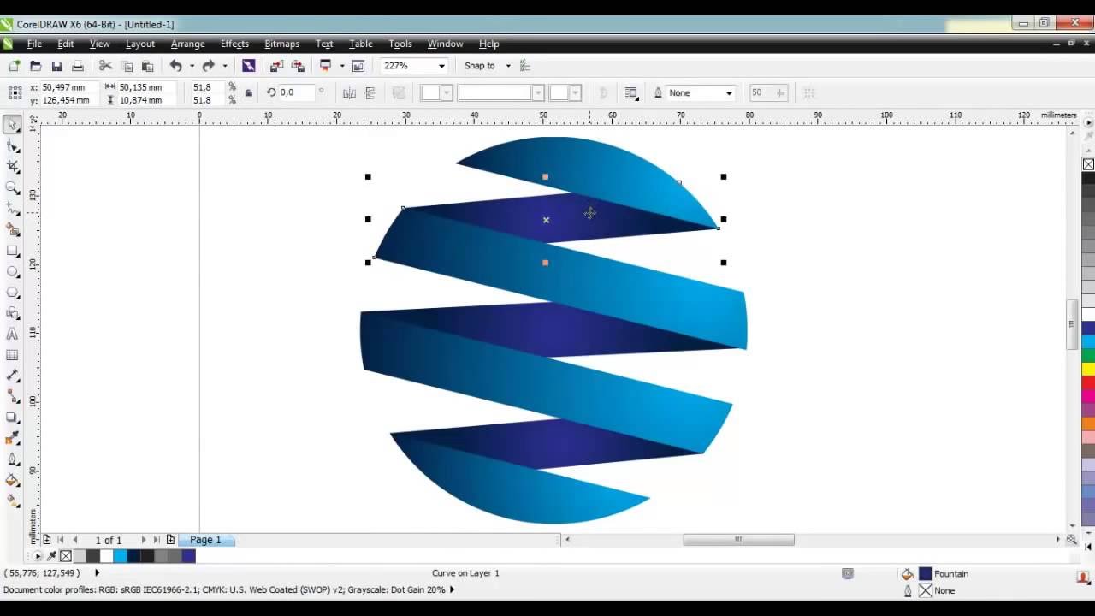Screen dimensions: 1095x616
Task: Open the document palette flyout arrow
Action: pos(37,556)
